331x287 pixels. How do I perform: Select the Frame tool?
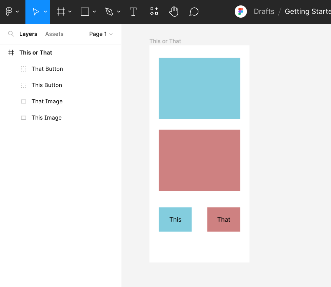61,12
